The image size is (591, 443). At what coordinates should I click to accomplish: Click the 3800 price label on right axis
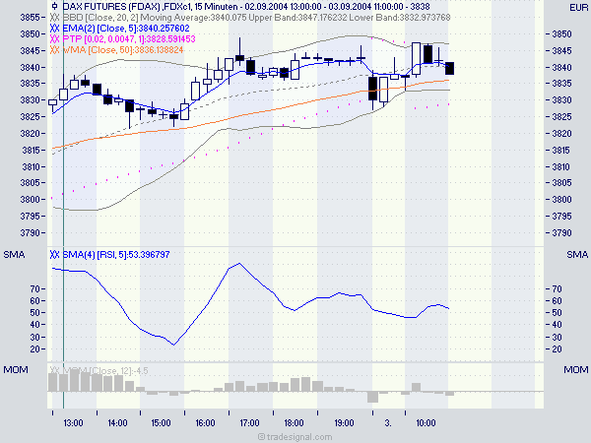[x=561, y=199]
